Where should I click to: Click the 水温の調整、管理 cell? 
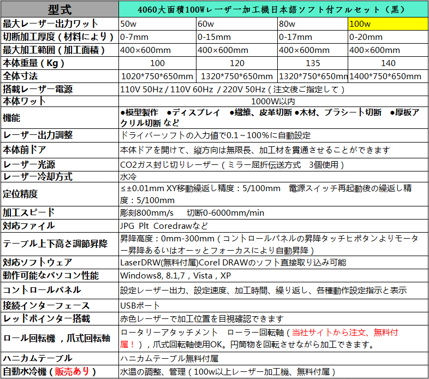coord(273,371)
